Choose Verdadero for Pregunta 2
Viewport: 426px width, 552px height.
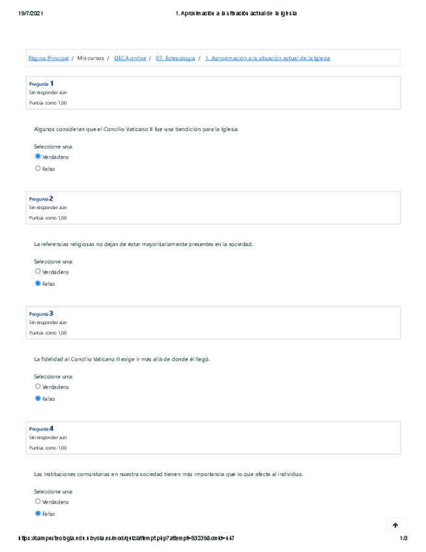point(38,271)
